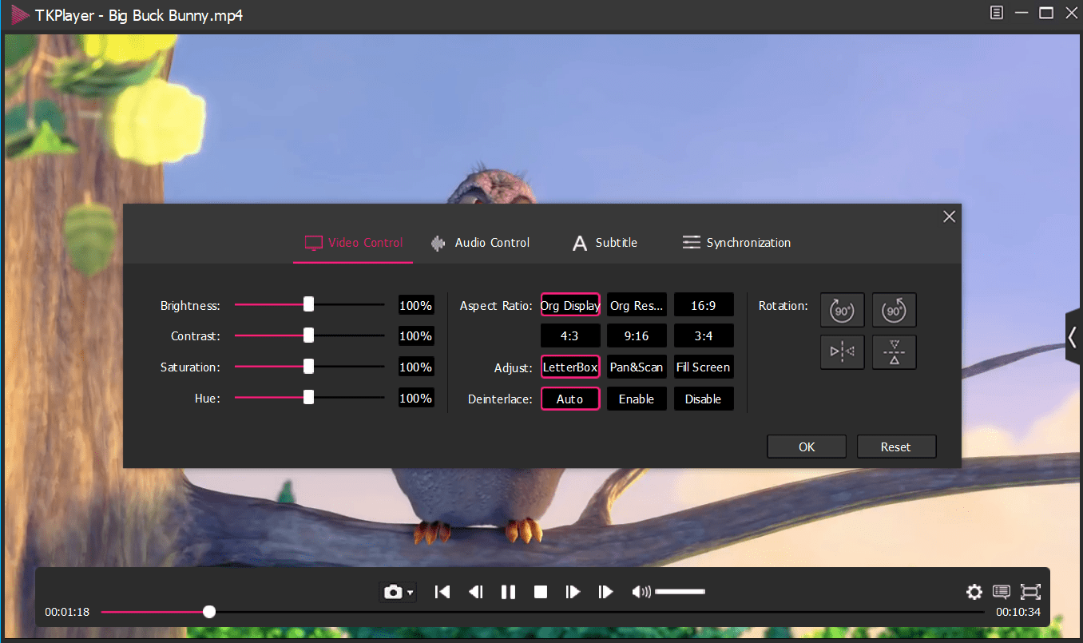The width and height of the screenshot is (1083, 643).
Task: Rotate video 90 degrees clockwise
Action: [x=842, y=310]
